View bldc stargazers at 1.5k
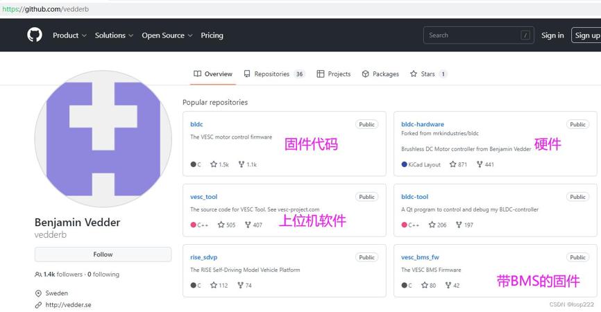 point(219,164)
